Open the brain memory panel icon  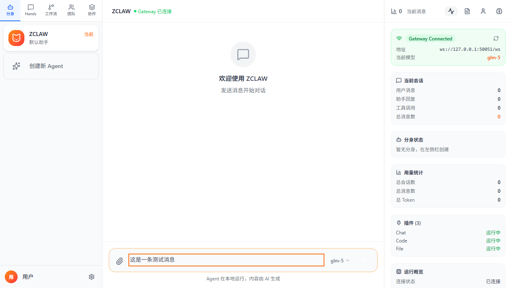click(499, 11)
